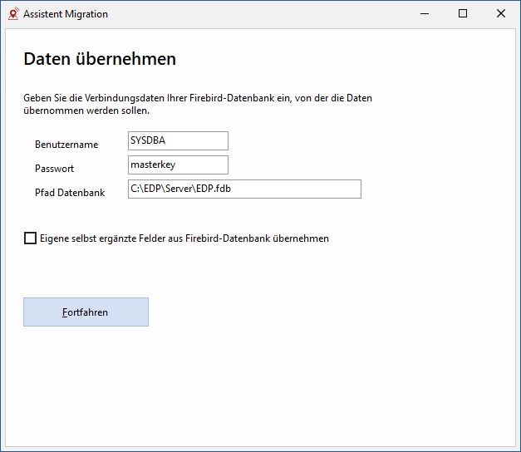Click the 'Daten übernehmen' heading
The image size is (521, 452).
point(100,59)
